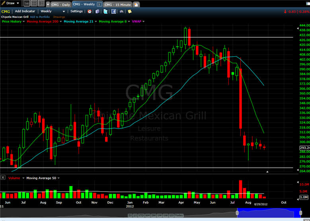Select the CMG - Weekly tab
This screenshot has width=310, height=221.
coord(84,4)
